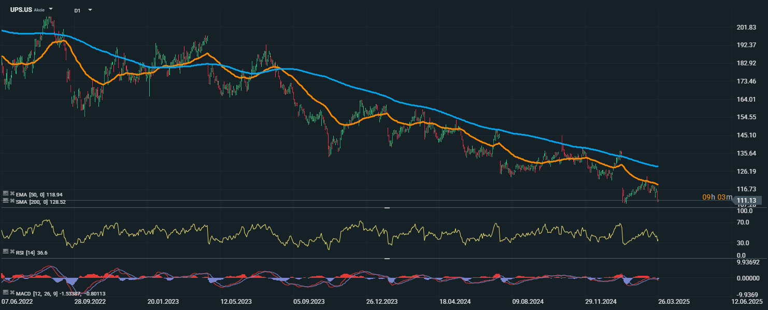Expand the UPS.US symbol dropdown arrow

[x=51, y=9]
